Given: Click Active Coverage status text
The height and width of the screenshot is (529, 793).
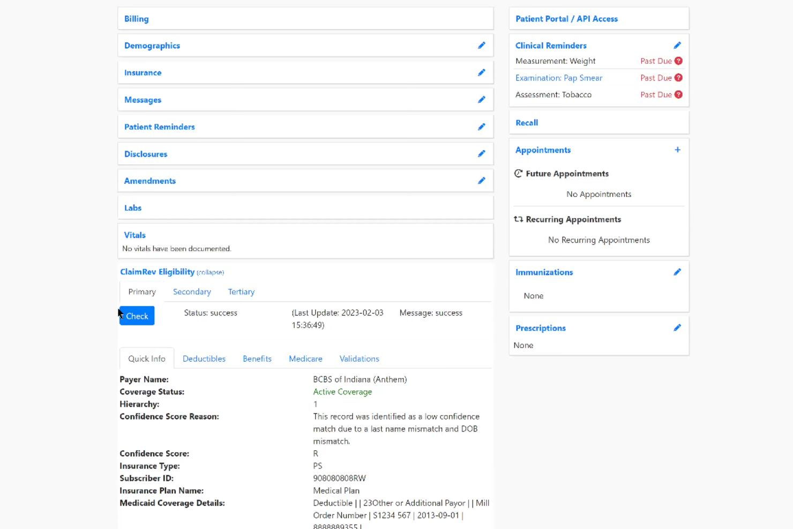Looking at the screenshot, I should click(342, 392).
